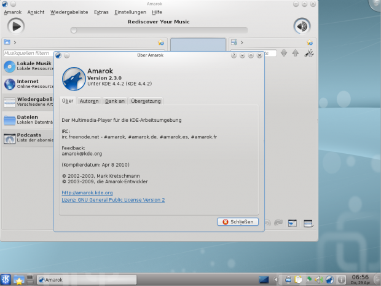Open the Wiedergabelisten source item

pos(29,102)
